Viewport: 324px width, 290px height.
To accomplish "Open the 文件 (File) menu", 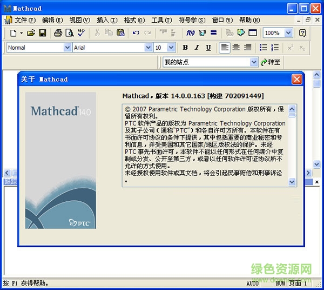I will click(24, 20).
